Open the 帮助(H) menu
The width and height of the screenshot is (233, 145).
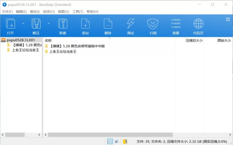[92, 12]
